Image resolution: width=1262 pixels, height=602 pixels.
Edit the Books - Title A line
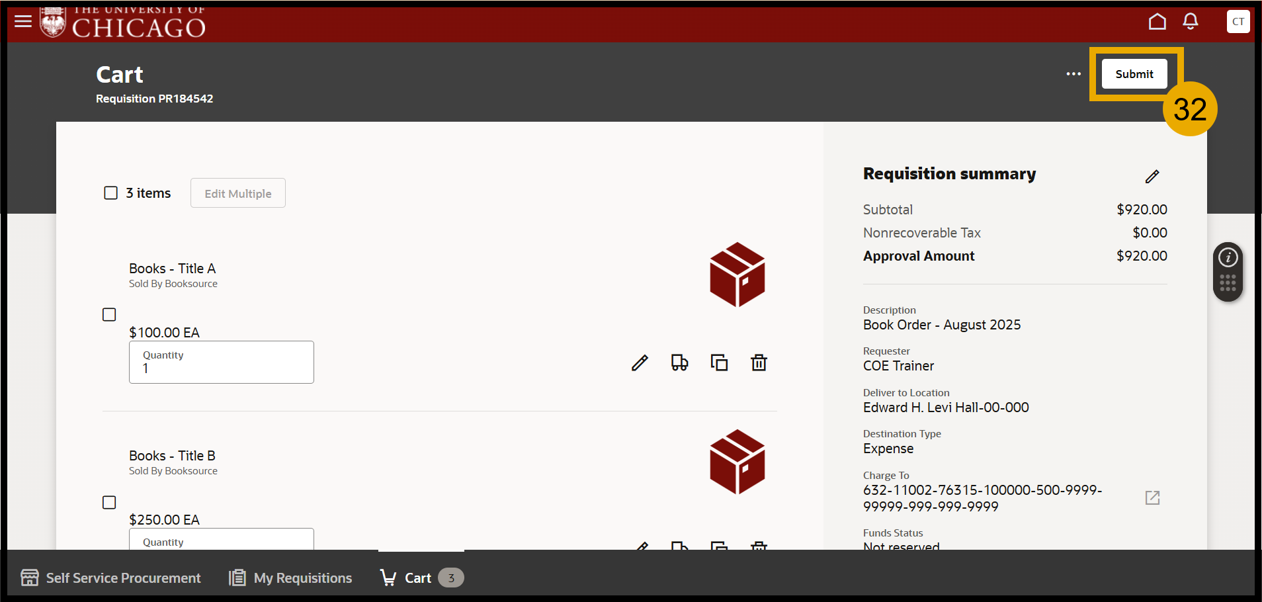tap(640, 363)
